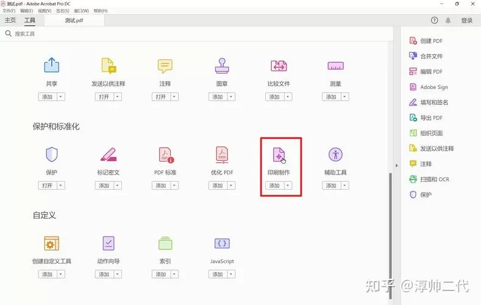Click 添加 button under 创建自定义工具
The image size is (481, 305).
[48, 274]
